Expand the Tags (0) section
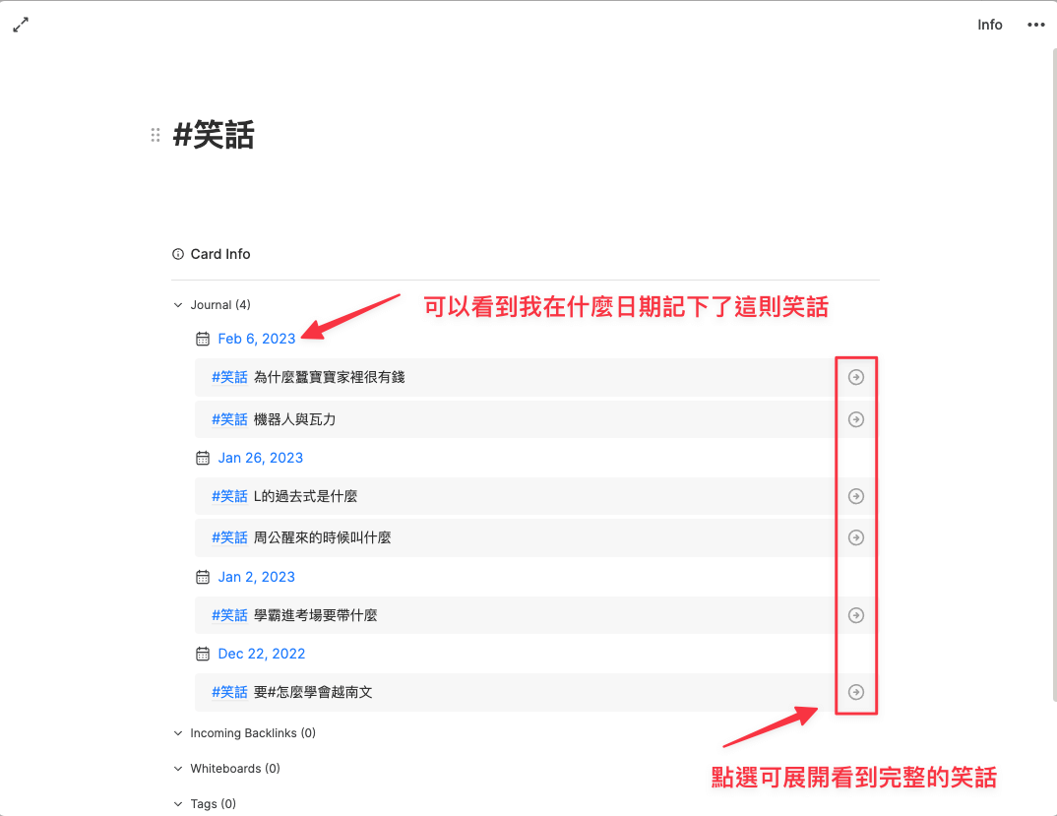This screenshot has height=816, width=1057. click(x=178, y=804)
